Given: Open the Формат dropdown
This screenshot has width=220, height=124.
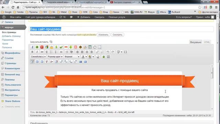Looking at the screenshot, I should 72,56.
